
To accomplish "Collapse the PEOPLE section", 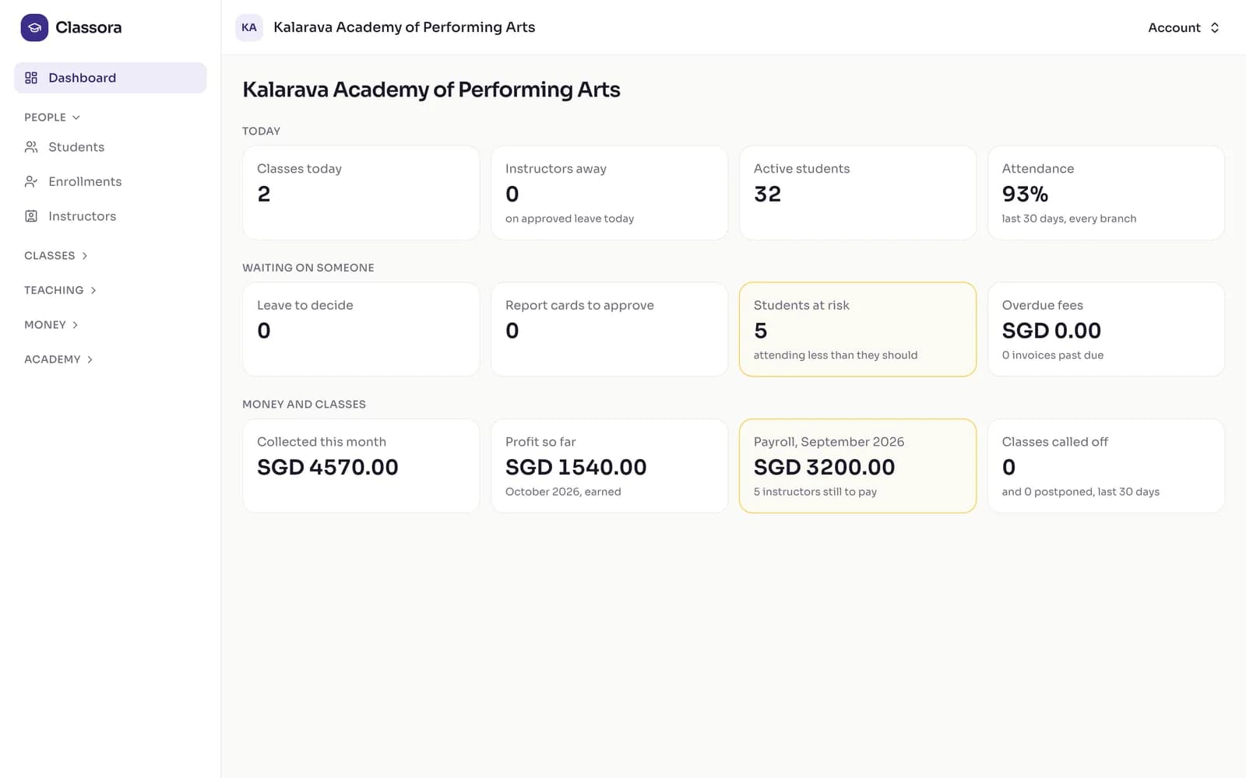I will click(52, 117).
